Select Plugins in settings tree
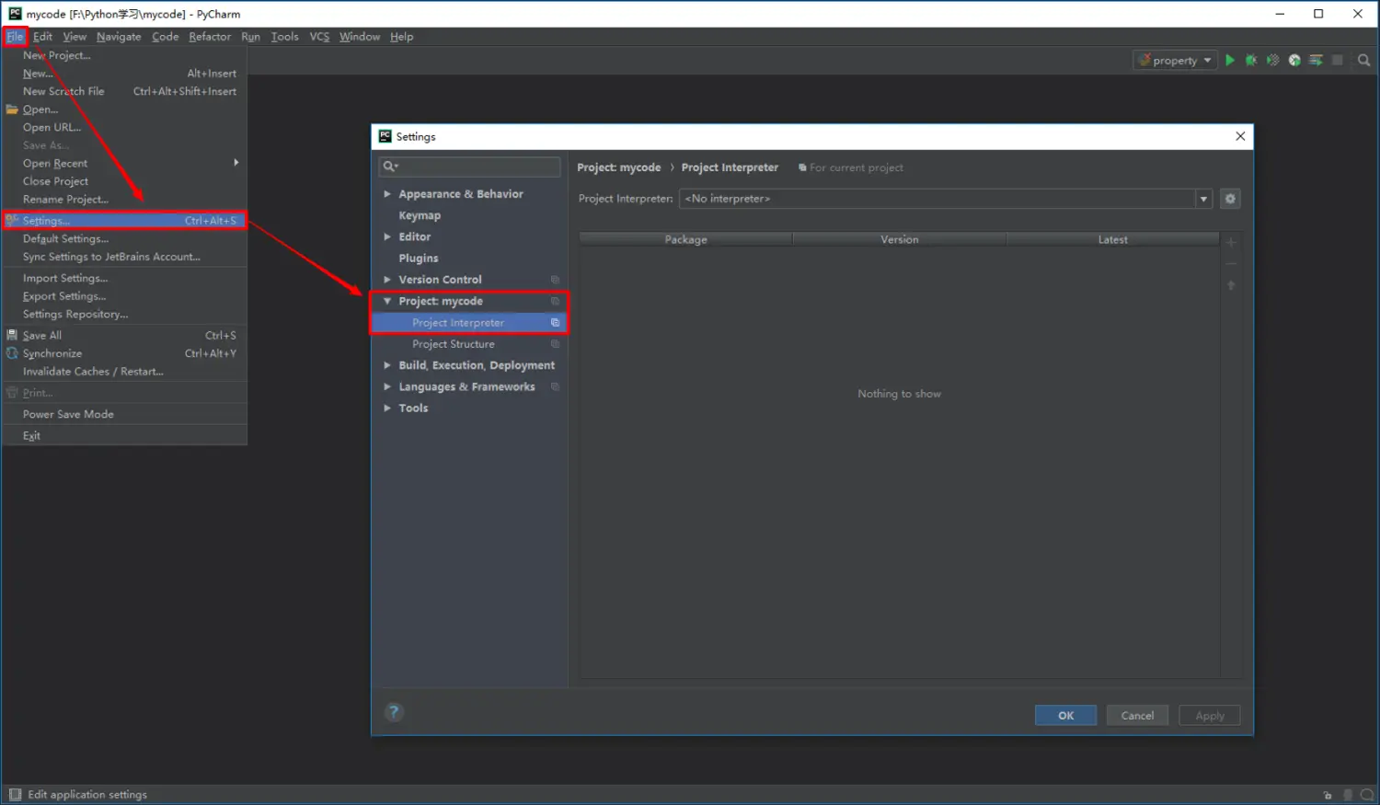1380x805 pixels. click(x=419, y=259)
